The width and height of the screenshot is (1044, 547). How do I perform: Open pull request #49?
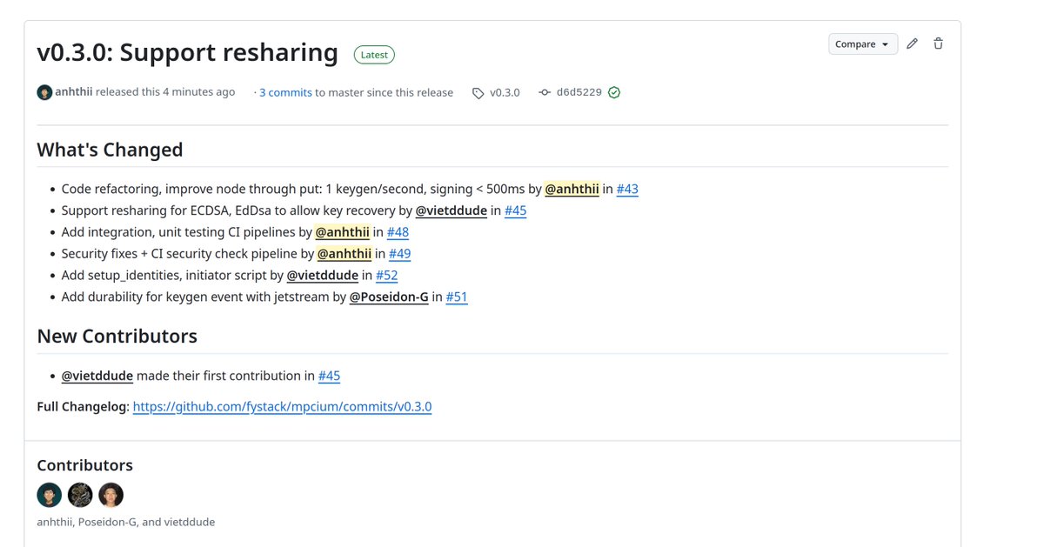[x=399, y=254]
